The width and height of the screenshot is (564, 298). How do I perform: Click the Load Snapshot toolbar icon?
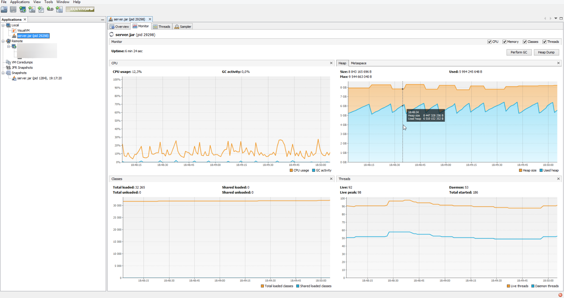tap(4, 9)
